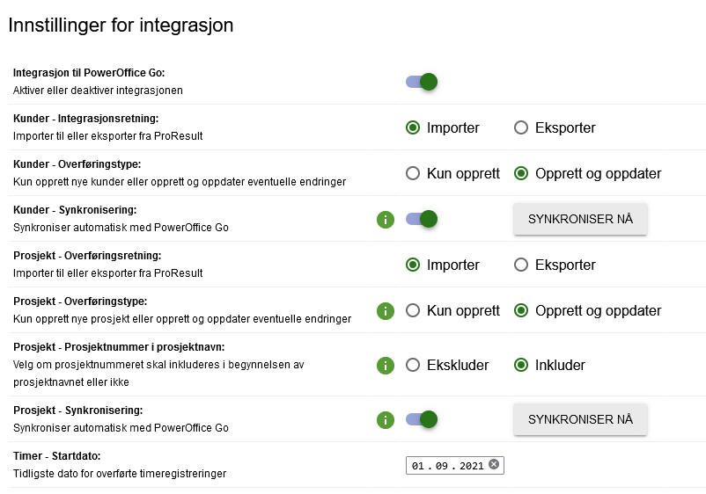The height and width of the screenshot is (494, 706).
Task: Open info icon for Kunder Synkronisering
Action: (x=386, y=220)
